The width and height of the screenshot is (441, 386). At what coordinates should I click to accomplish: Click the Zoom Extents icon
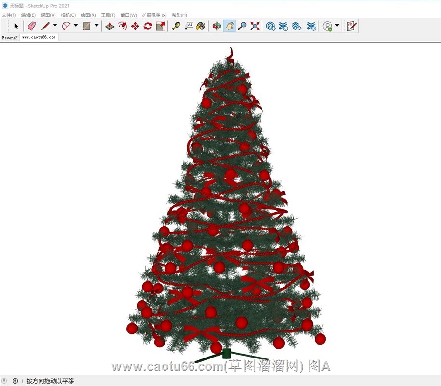pos(255,26)
